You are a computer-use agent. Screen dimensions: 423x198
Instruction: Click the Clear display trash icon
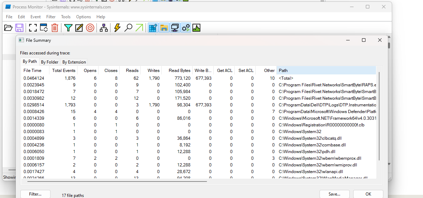coord(55,28)
